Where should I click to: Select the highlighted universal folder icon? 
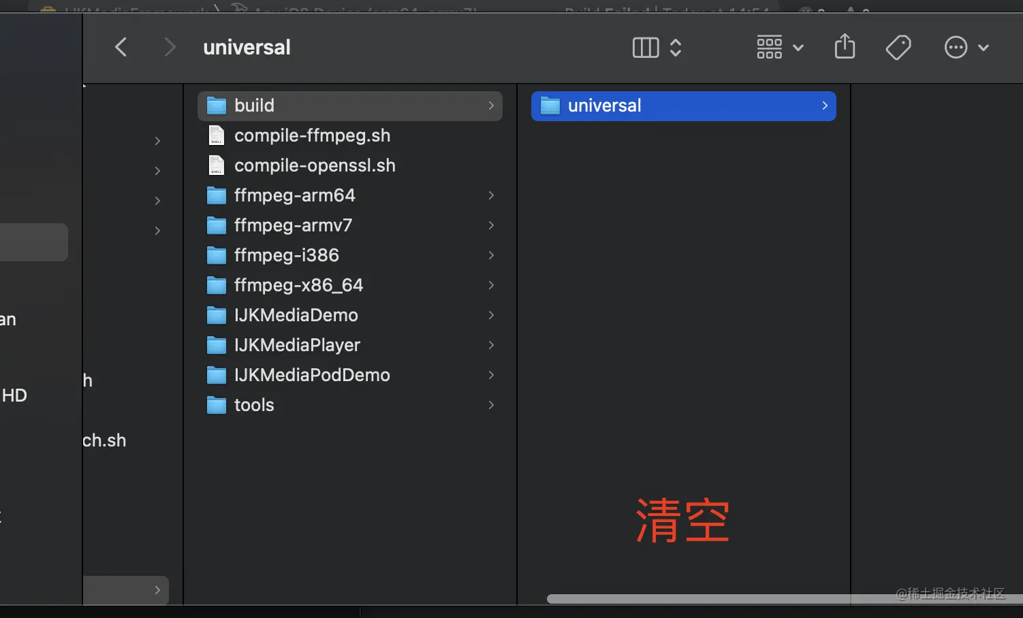point(550,105)
